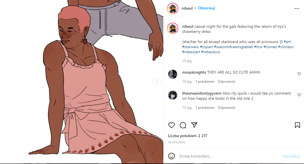Image resolution: width=304 pixels, height=164 pixels.
Task: Reply to theoneandonlygyvern comment Odpowiedz
Action: [x=226, y=108]
